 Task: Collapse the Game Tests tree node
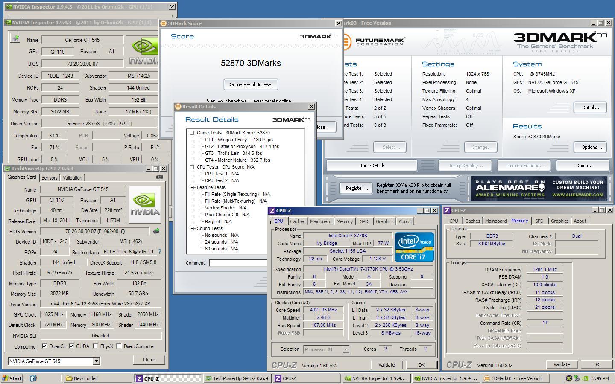click(192, 133)
